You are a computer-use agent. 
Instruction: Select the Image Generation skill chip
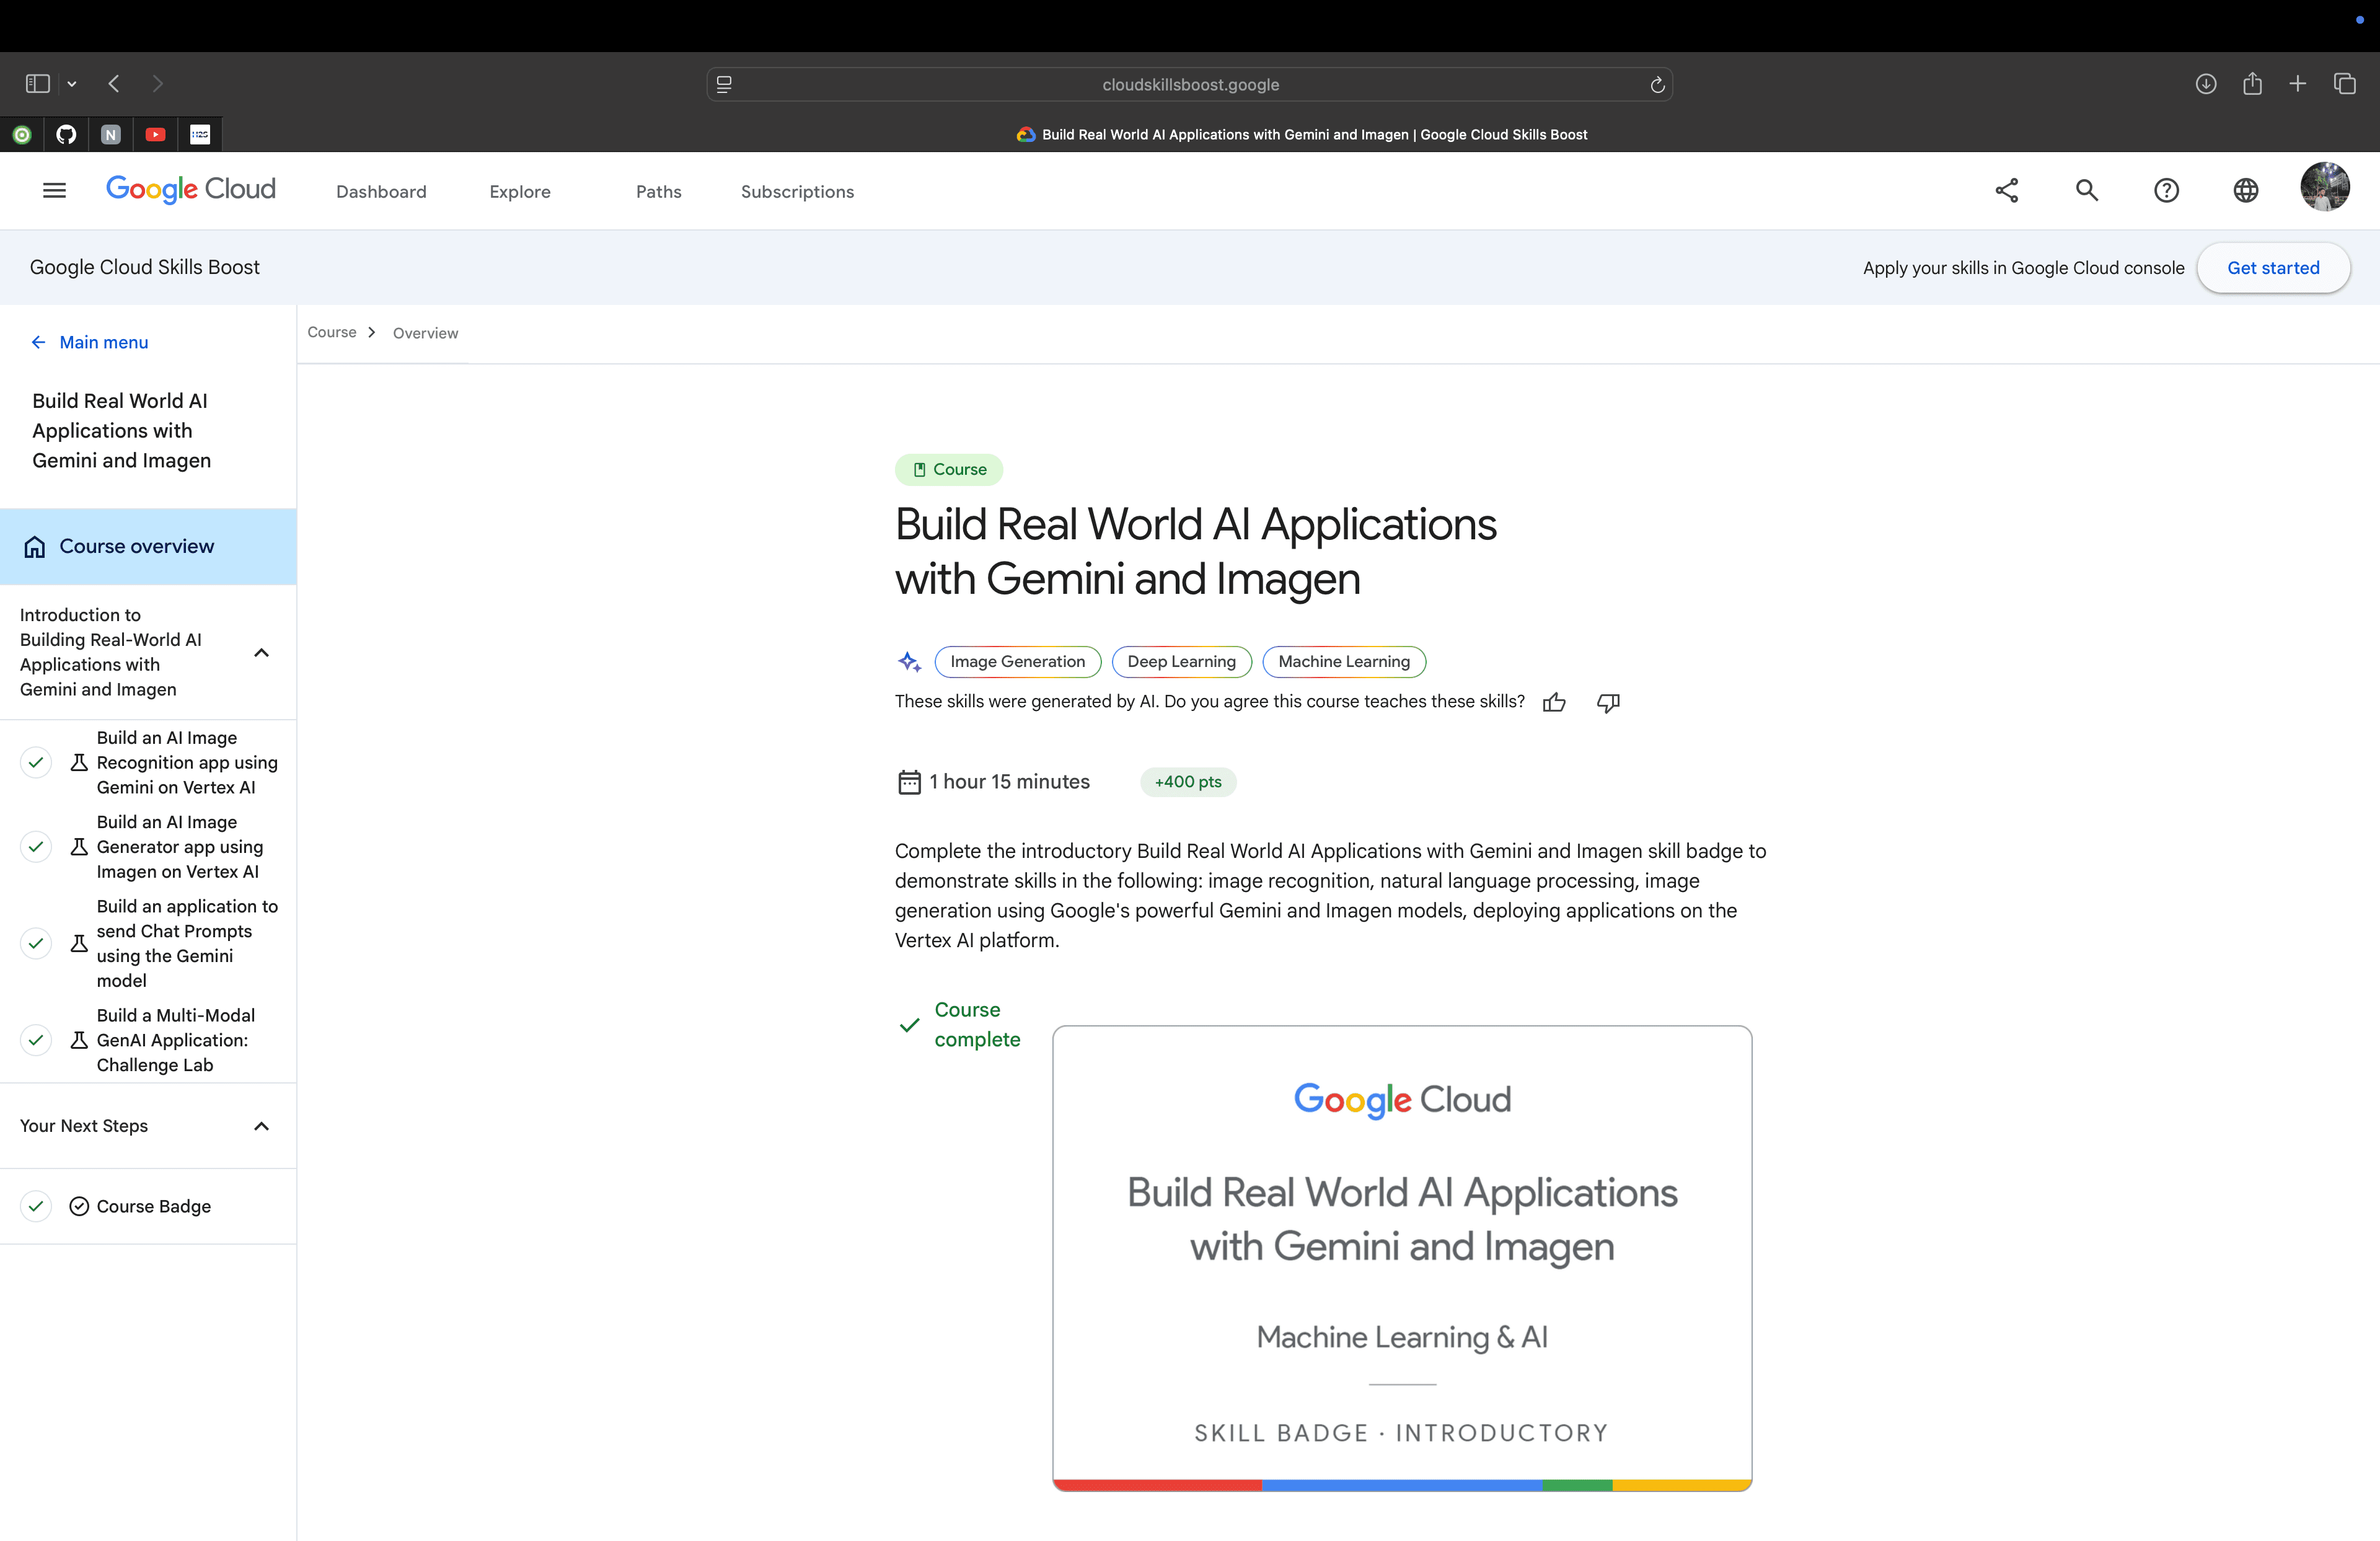1017,662
